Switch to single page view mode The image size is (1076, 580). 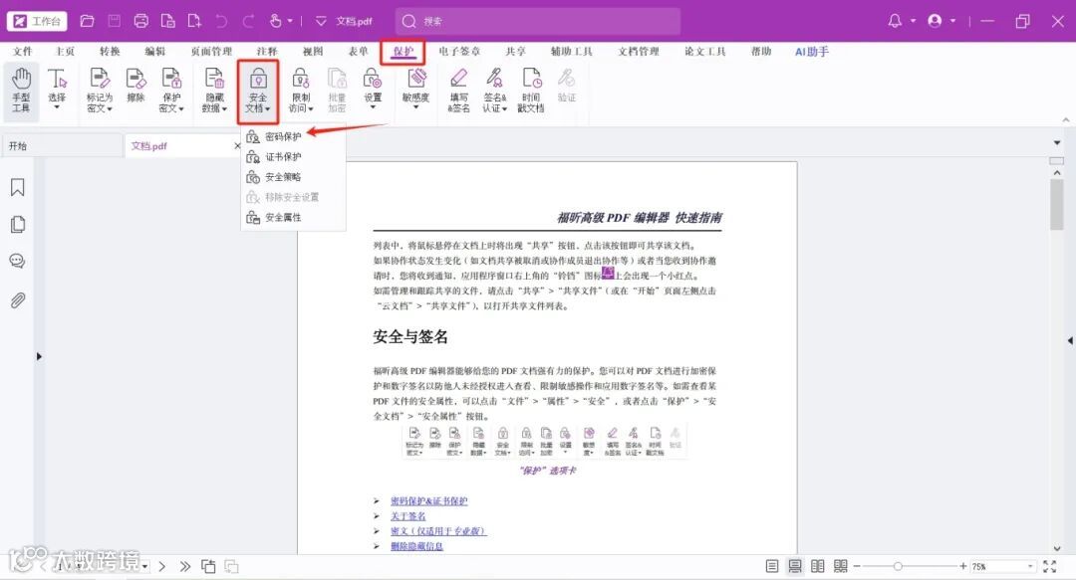click(772, 566)
